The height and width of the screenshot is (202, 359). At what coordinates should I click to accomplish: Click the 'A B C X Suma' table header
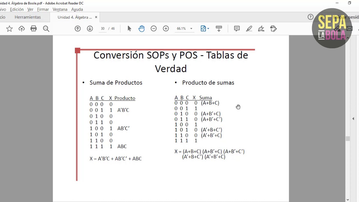(193, 98)
